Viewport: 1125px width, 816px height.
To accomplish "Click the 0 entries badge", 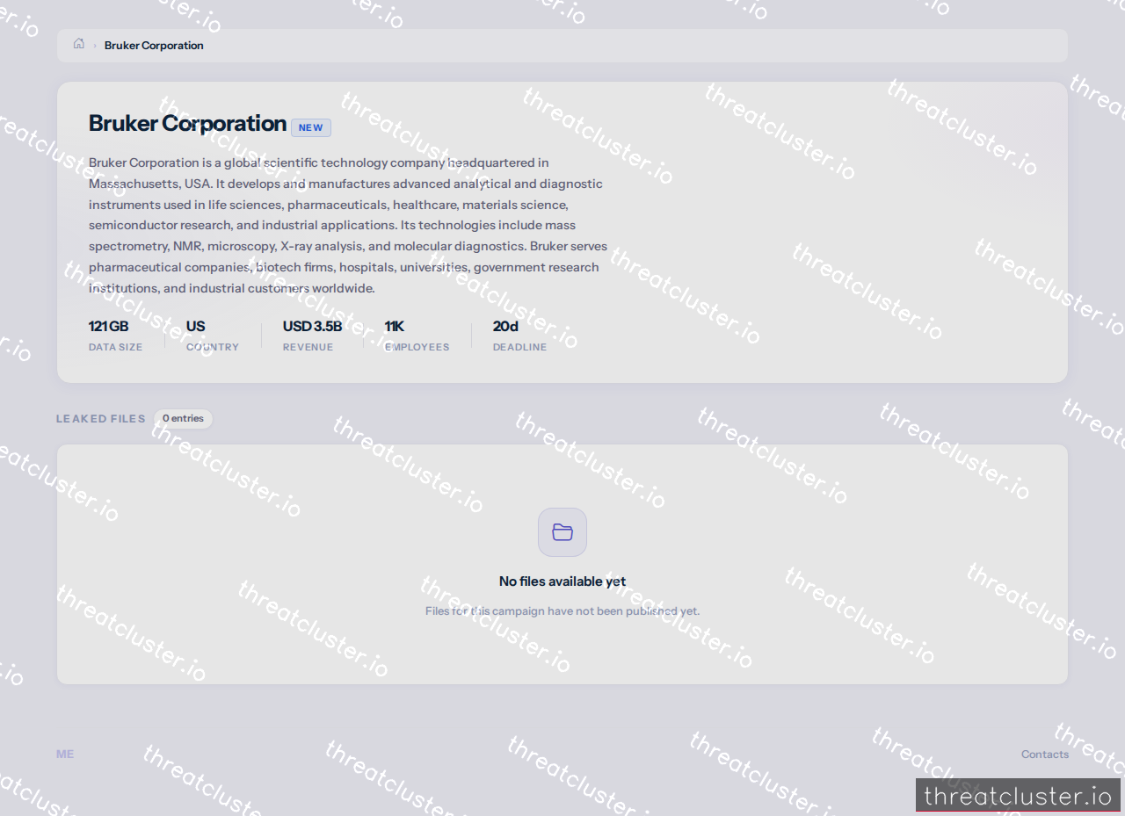I will [183, 419].
